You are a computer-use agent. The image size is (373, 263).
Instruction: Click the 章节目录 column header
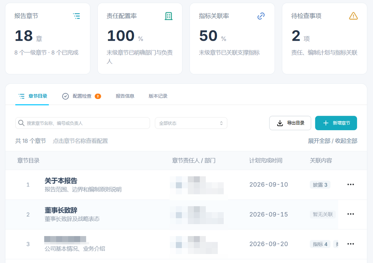pos(28,161)
